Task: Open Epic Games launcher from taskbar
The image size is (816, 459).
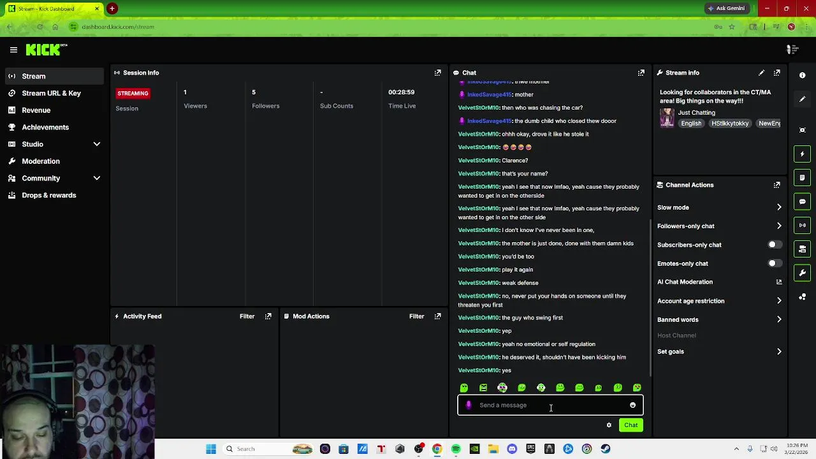Action: (x=530, y=449)
